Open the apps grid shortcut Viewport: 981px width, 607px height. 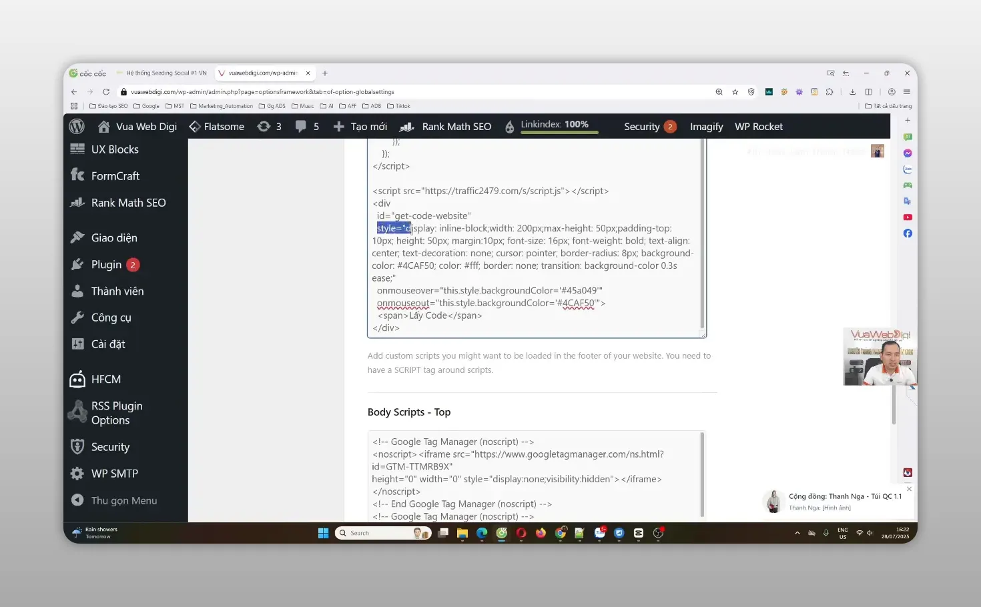[x=74, y=106]
